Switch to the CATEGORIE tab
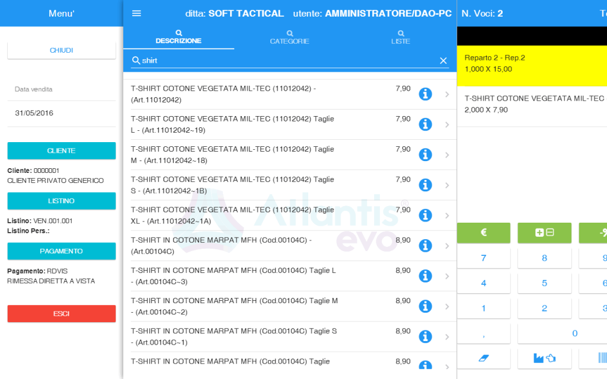The image size is (607, 379). 289,37
